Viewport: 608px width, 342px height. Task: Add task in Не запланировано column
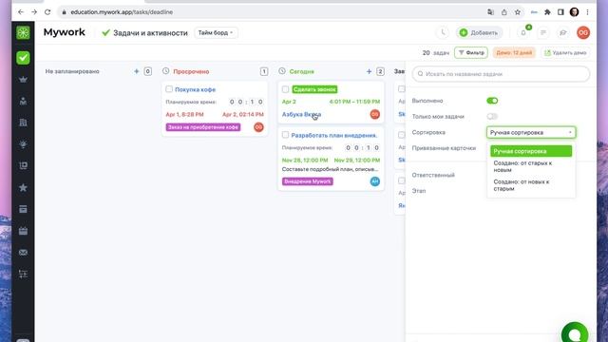136,71
